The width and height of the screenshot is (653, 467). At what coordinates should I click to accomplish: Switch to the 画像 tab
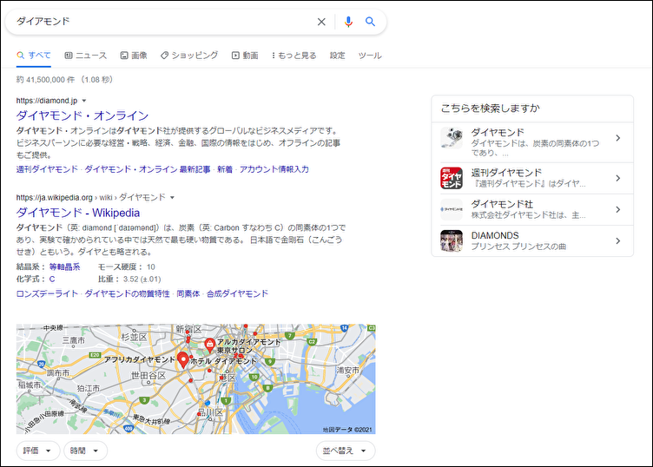134,56
